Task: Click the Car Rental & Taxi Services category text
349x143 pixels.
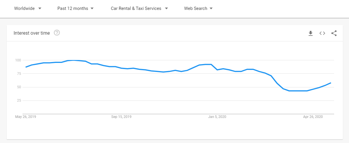Action: 136,8
